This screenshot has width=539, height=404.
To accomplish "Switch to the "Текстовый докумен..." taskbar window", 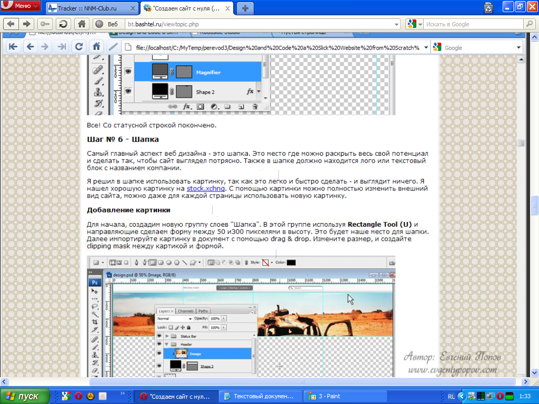I will pyautogui.click(x=261, y=396).
